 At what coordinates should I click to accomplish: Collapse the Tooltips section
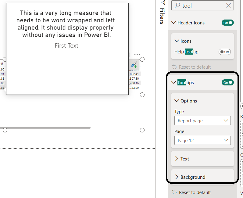click(174, 82)
